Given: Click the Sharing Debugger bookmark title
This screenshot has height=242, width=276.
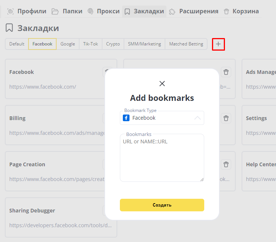Looking at the screenshot, I should pyautogui.click(x=32, y=211).
